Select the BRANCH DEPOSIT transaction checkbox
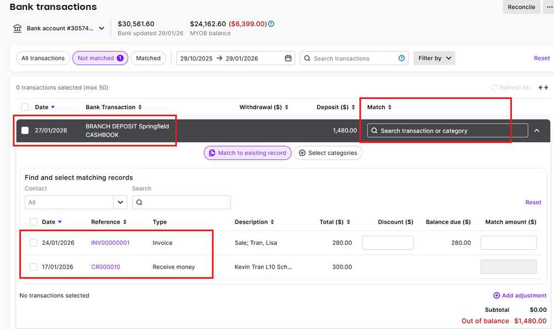Image resolution: width=554 pixels, height=329 pixels. click(24, 131)
